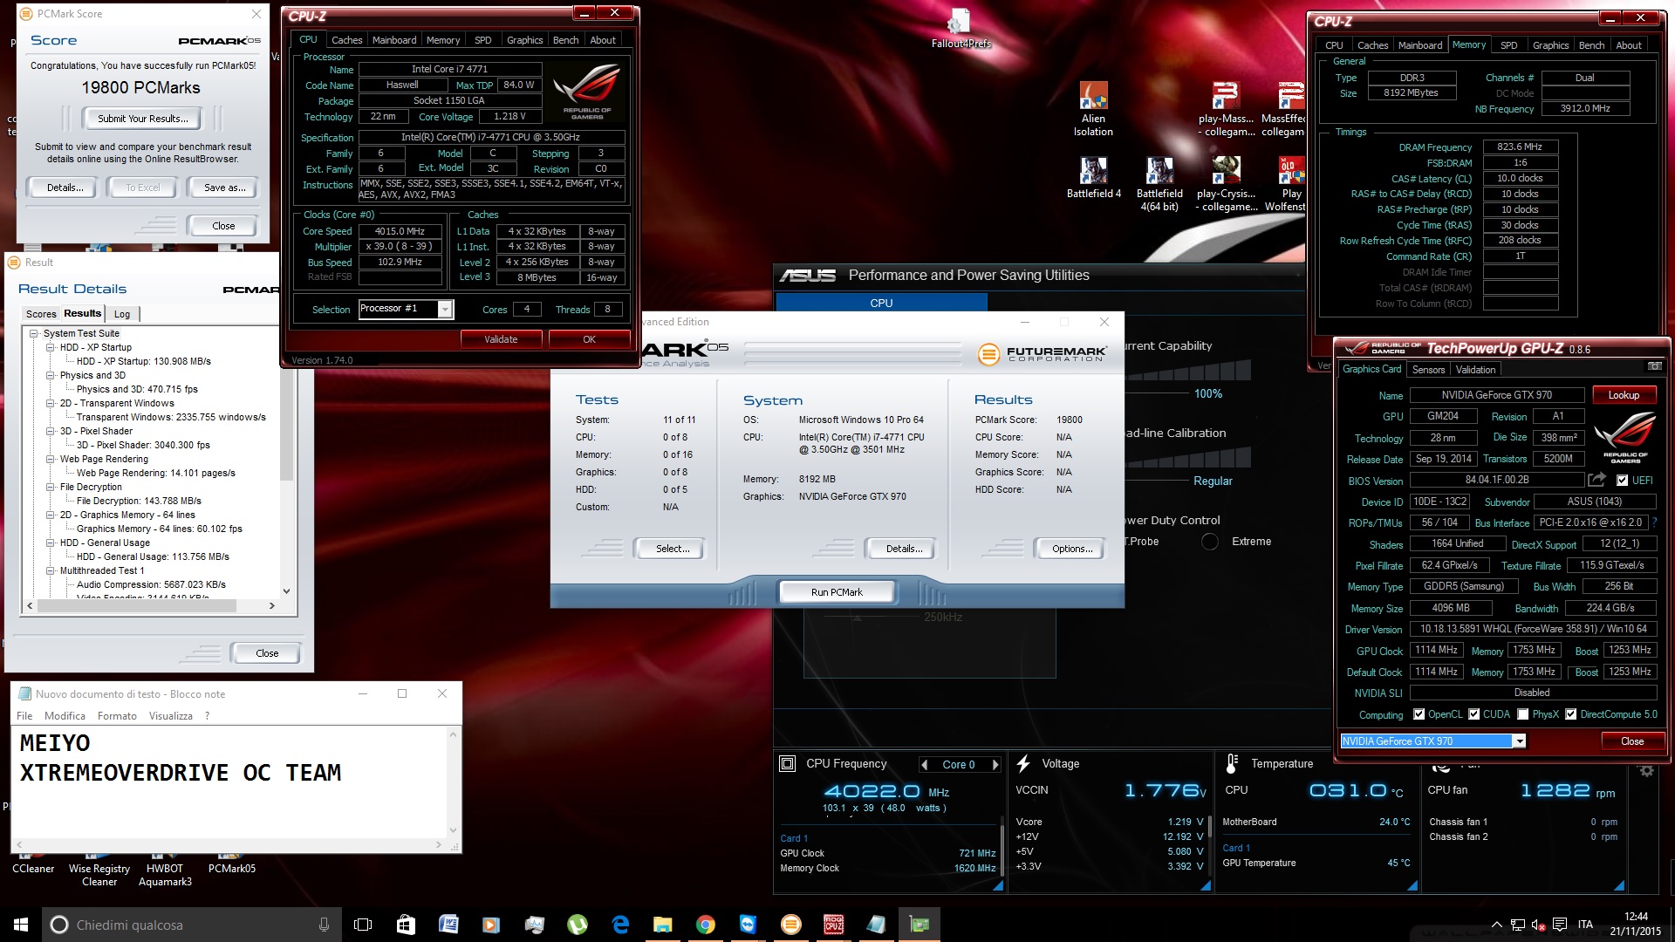Screen dimensions: 1675x942
Task: Click the Lookup button in GPU-Z
Action: [1624, 395]
